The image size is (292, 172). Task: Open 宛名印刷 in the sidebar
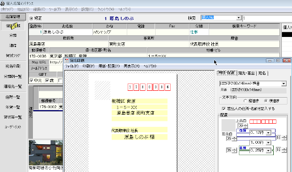coord(13,66)
